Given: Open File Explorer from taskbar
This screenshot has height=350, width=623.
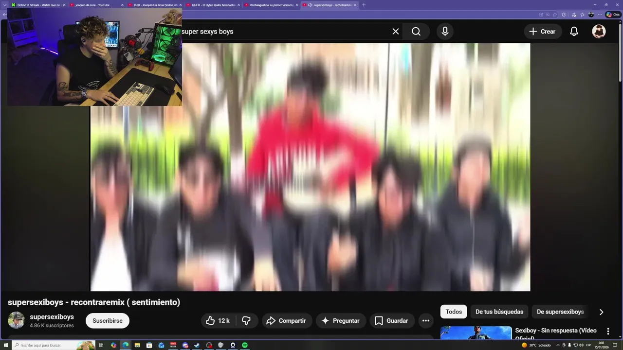Looking at the screenshot, I should [x=137, y=345].
